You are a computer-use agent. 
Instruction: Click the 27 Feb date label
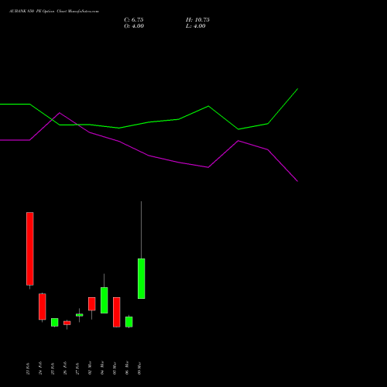pos(77,368)
